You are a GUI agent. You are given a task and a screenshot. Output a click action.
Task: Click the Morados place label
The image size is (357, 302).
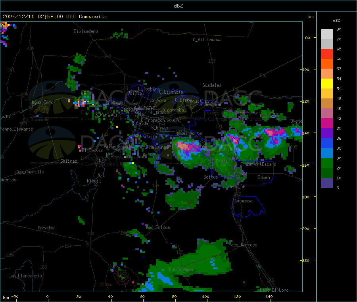tap(46, 228)
